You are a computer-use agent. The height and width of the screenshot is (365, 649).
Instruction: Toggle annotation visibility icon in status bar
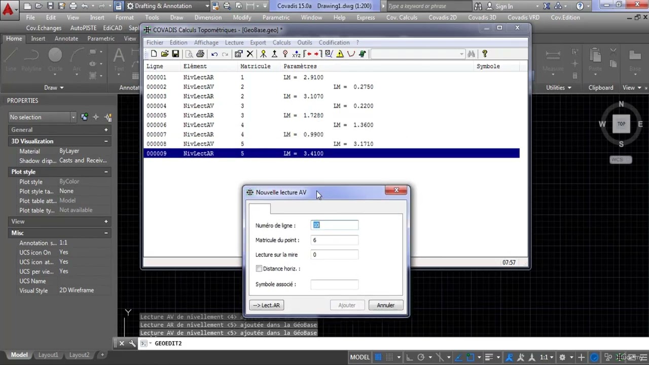pos(510,357)
